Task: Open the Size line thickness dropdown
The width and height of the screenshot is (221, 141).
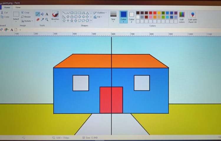Action: click(113, 17)
